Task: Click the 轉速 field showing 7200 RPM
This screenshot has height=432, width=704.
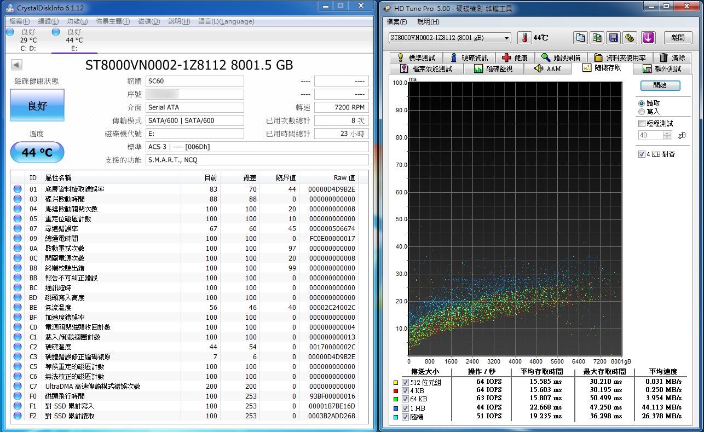Action: coord(341,107)
